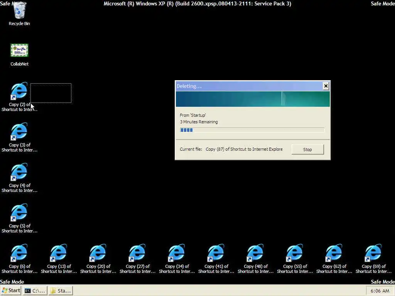Select Copy (48) of Shortcut to Internet Explorer icon
Screen dimensions: 395x296
tap(255, 259)
